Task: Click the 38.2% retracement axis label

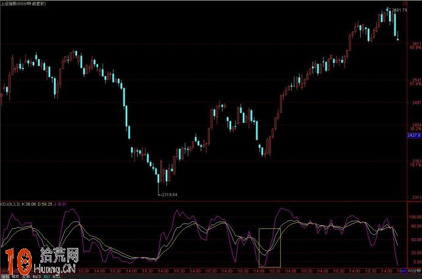Action: [416, 129]
